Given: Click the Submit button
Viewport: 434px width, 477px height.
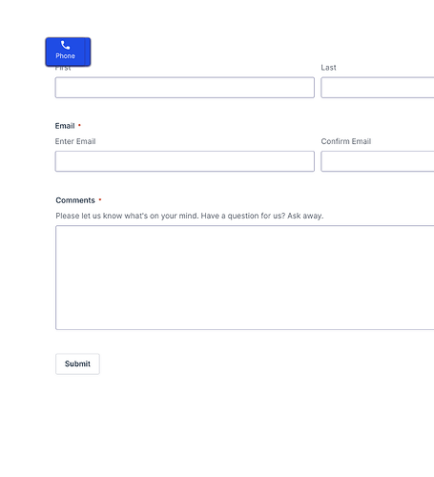Looking at the screenshot, I should point(77,363).
